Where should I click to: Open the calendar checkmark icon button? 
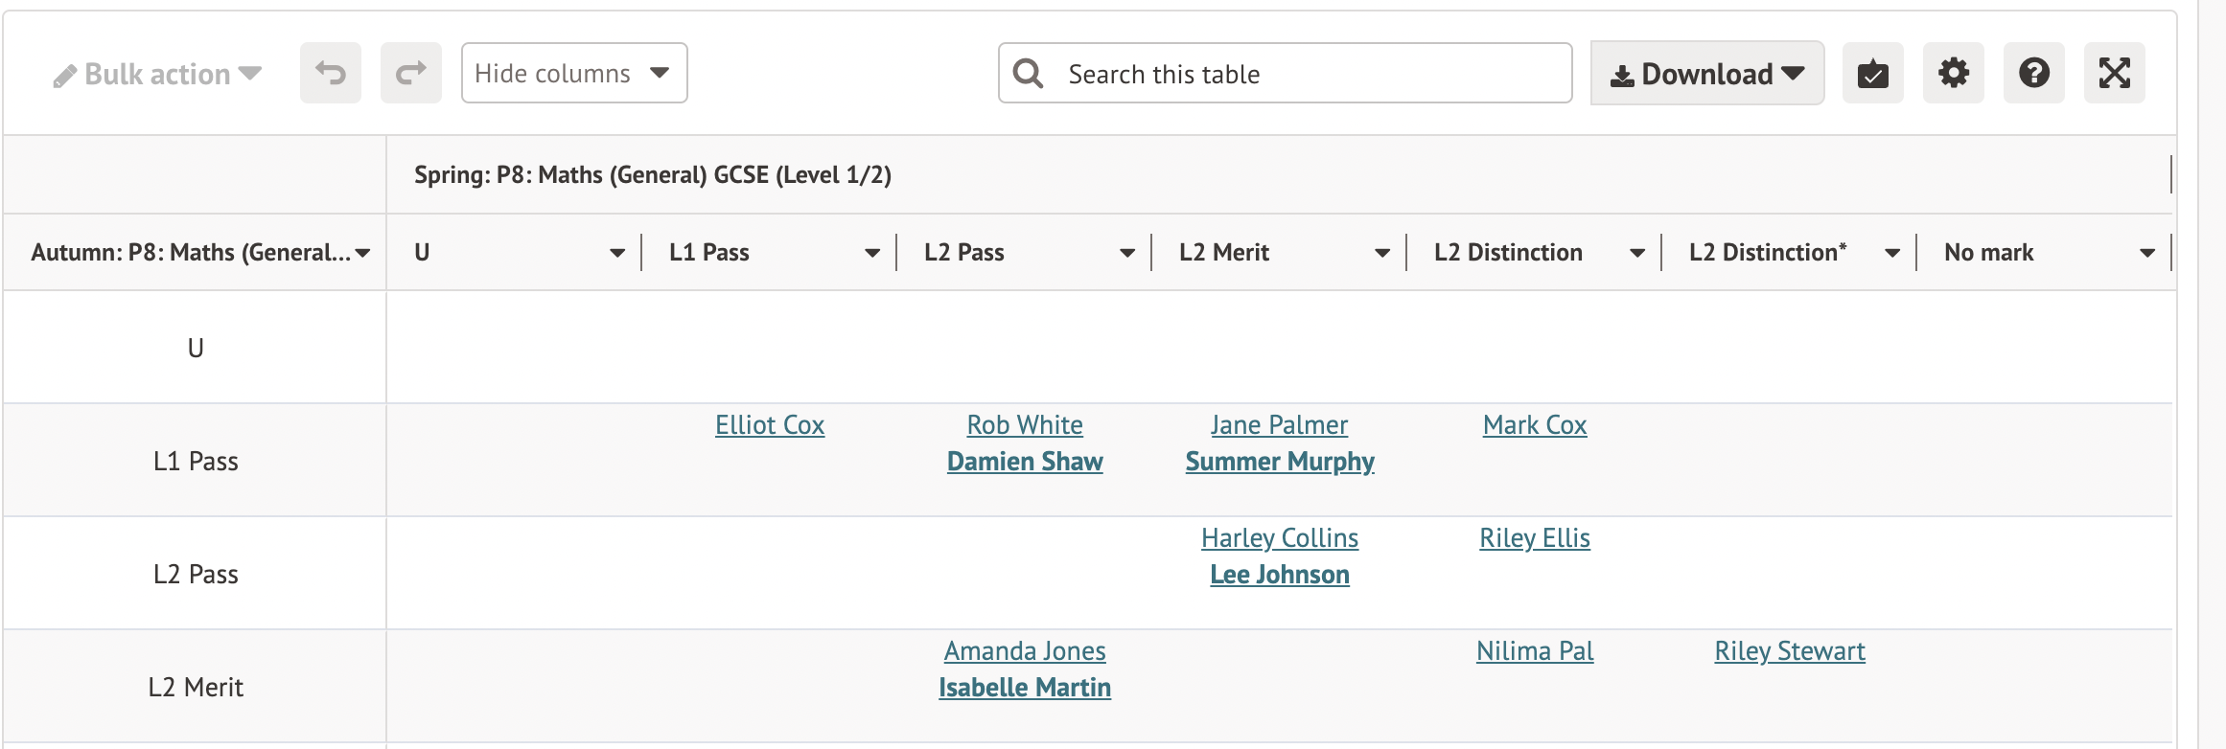pos(1872,73)
